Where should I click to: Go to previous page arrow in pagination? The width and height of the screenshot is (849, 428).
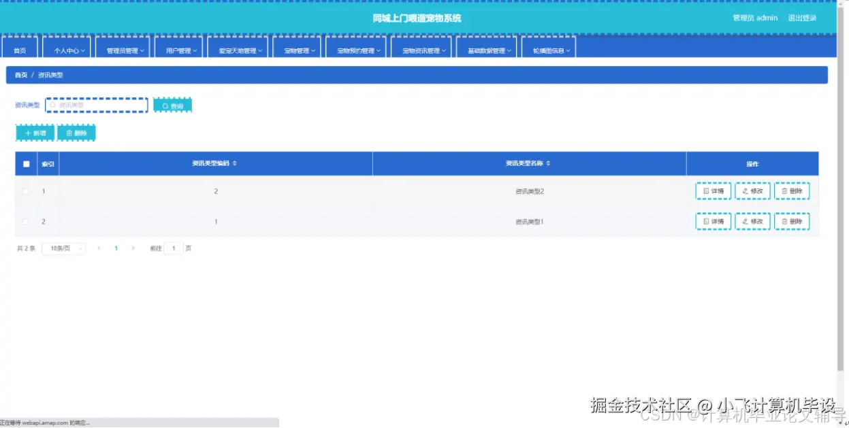click(99, 248)
